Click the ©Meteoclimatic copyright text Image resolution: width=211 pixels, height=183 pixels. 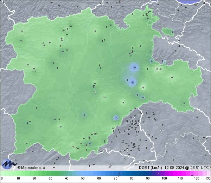coord(31,168)
